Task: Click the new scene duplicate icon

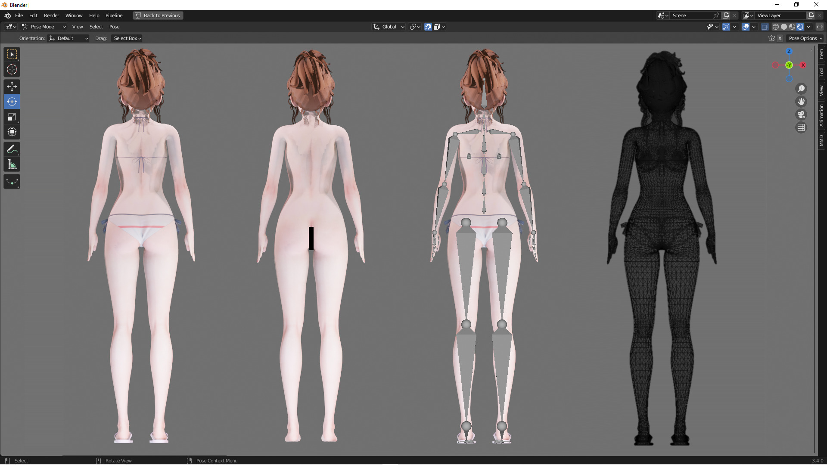Action: click(726, 15)
